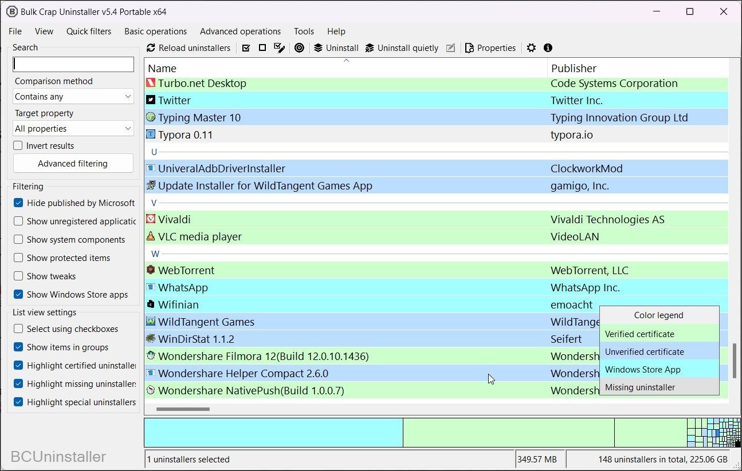This screenshot has width=742, height=471.
Task: Open Basic operations menu
Action: 156,31
